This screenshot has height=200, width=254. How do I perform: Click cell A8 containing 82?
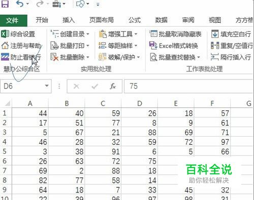pyautogui.click(x=30, y=180)
